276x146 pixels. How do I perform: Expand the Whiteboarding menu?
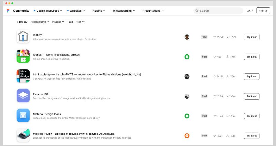tap(124, 11)
